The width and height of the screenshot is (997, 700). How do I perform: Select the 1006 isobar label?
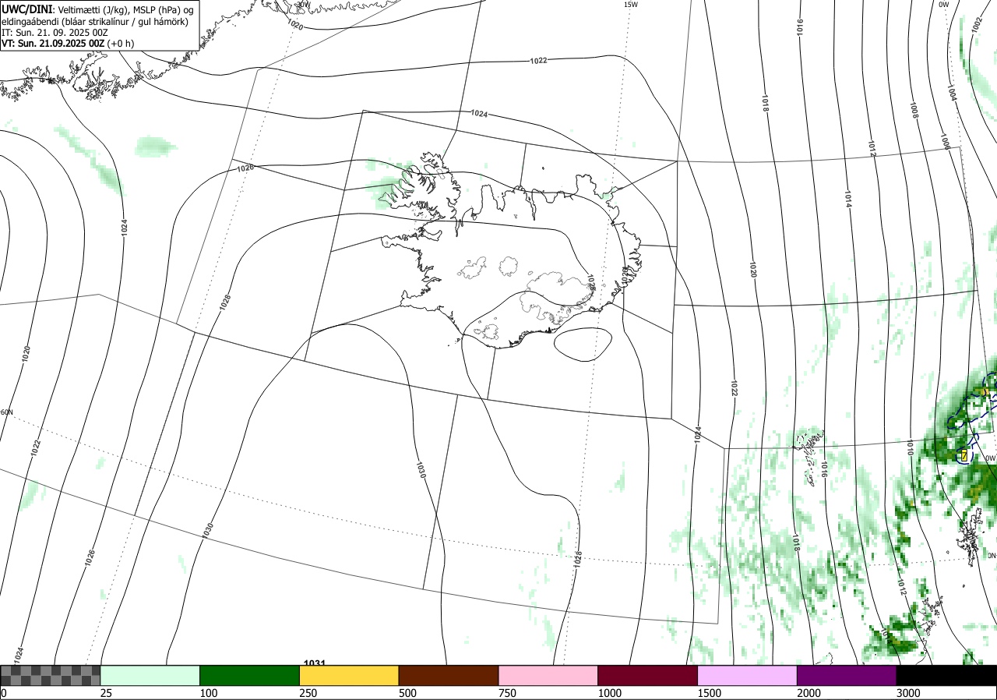(945, 141)
